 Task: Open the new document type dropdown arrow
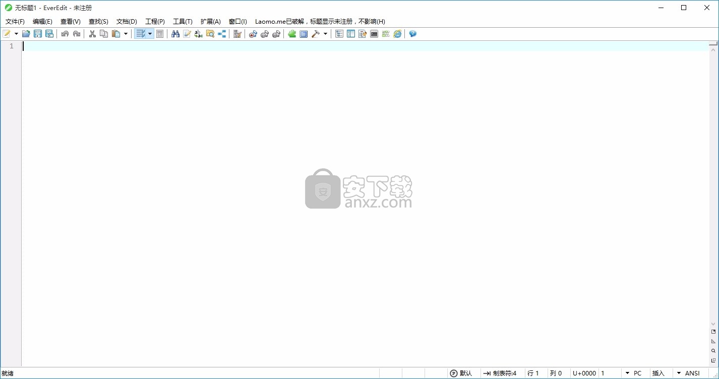[x=16, y=34]
